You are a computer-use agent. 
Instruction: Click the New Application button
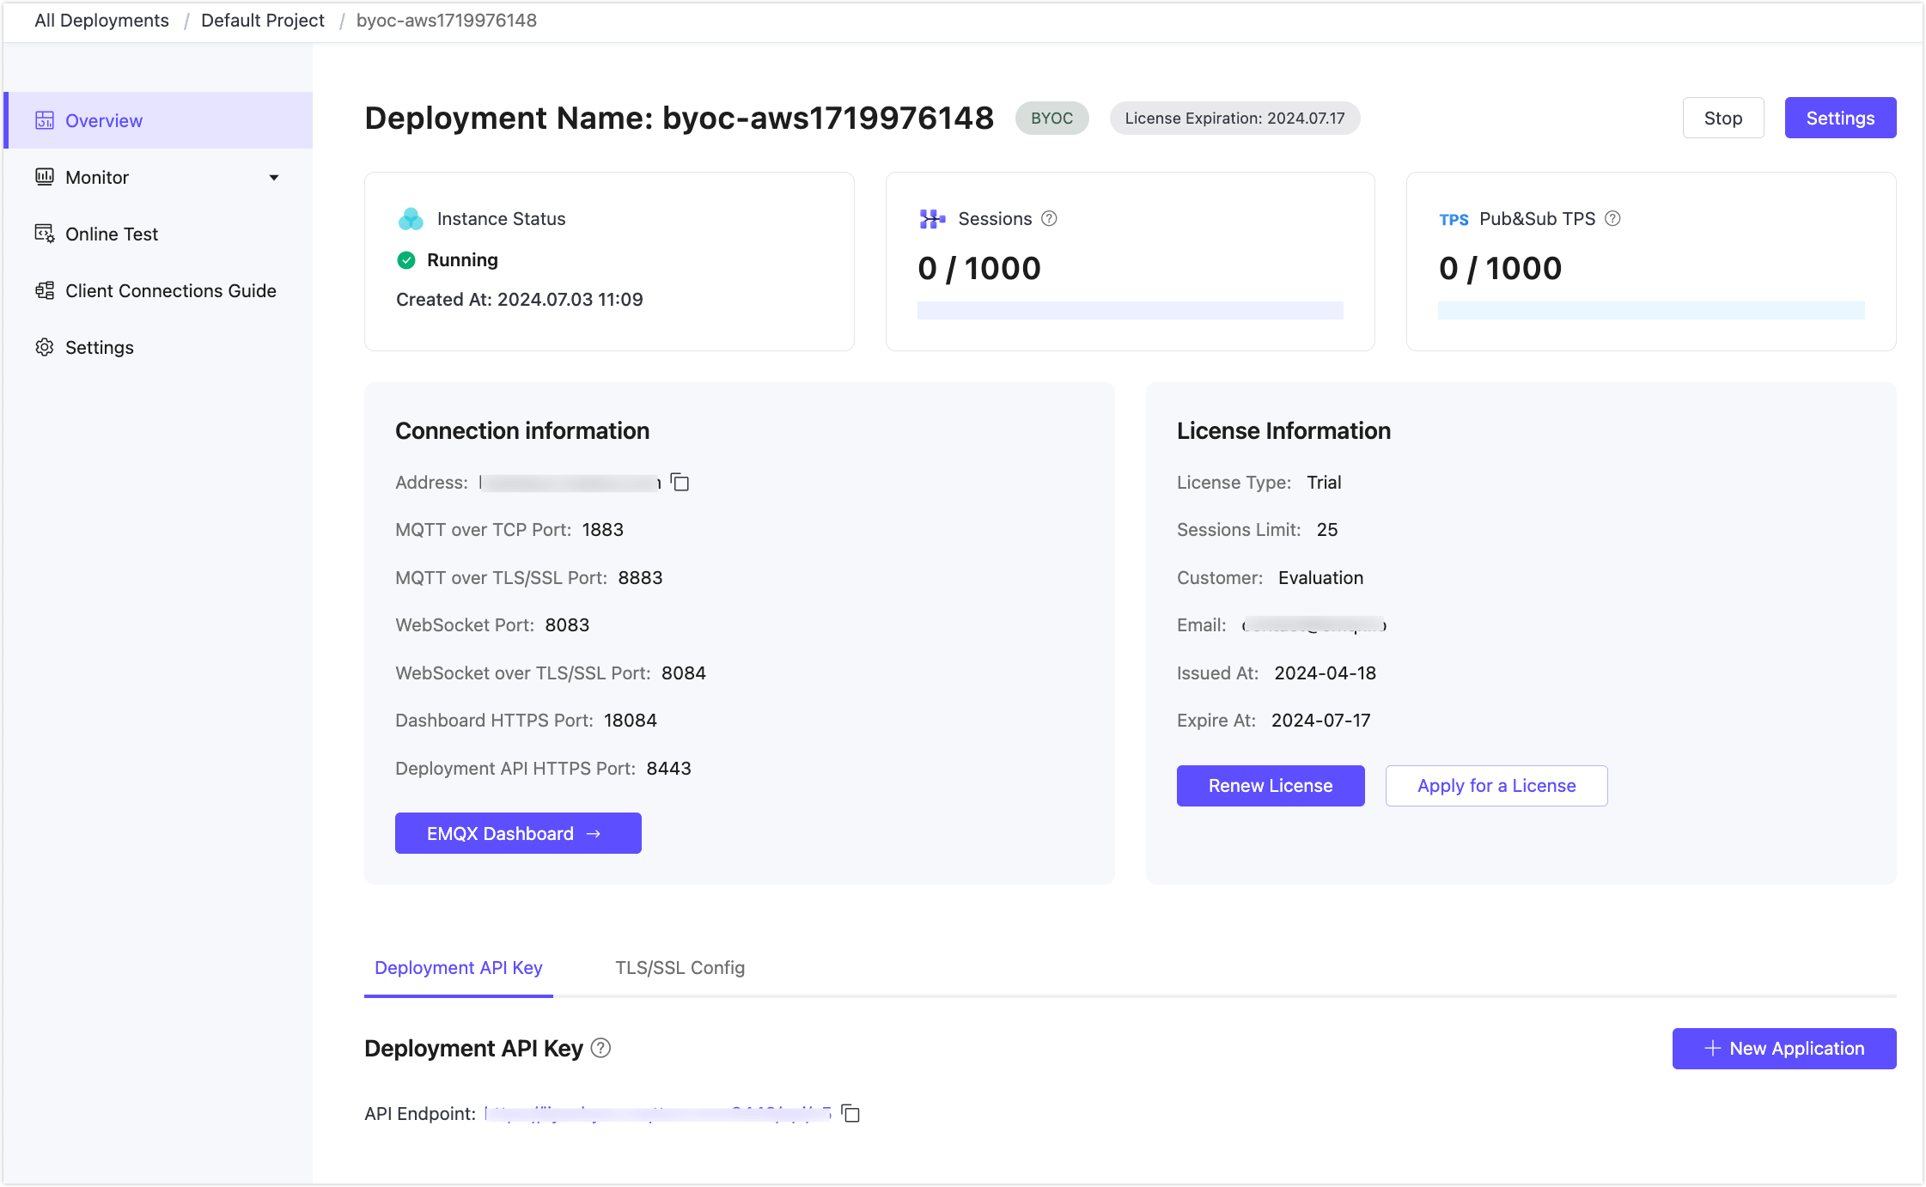point(1783,1048)
